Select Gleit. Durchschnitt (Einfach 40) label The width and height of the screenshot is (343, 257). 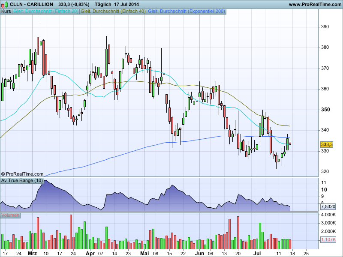113,12
